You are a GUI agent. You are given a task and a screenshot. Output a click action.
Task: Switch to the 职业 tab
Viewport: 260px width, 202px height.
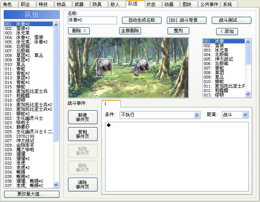pyautogui.click(x=27, y=4)
